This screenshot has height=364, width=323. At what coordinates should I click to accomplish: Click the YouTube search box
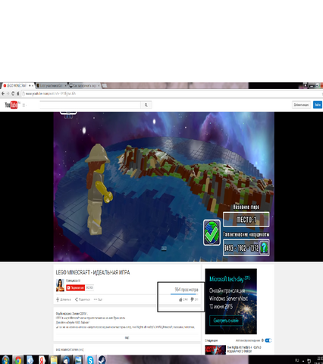(x=90, y=105)
